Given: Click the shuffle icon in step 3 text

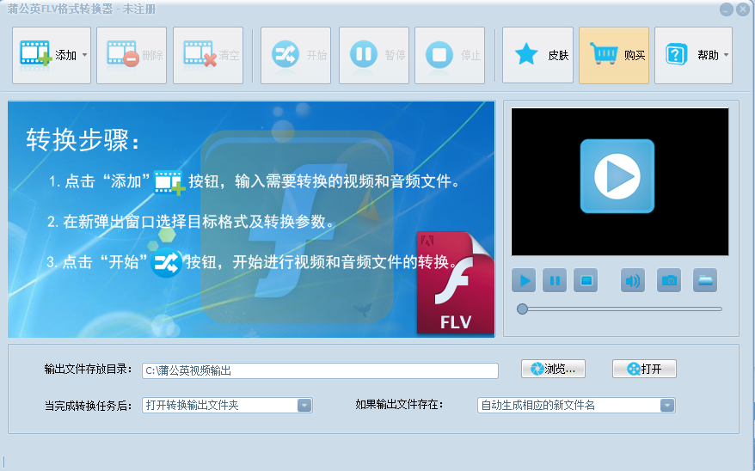Looking at the screenshot, I should (x=167, y=262).
